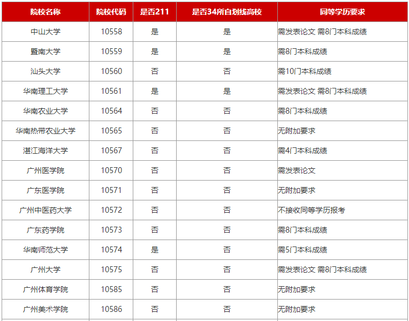Click school code 10565
The image size is (409, 321).
[111, 131]
